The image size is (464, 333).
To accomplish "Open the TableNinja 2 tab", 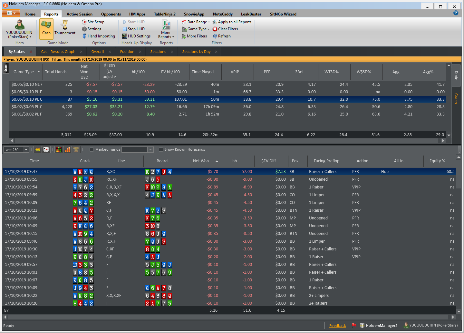I will point(165,14).
